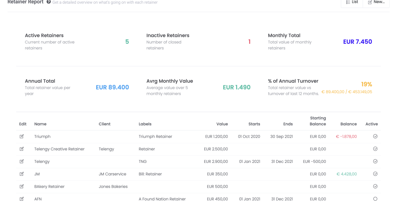
Task: Switch to List view
Action: point(352,2)
